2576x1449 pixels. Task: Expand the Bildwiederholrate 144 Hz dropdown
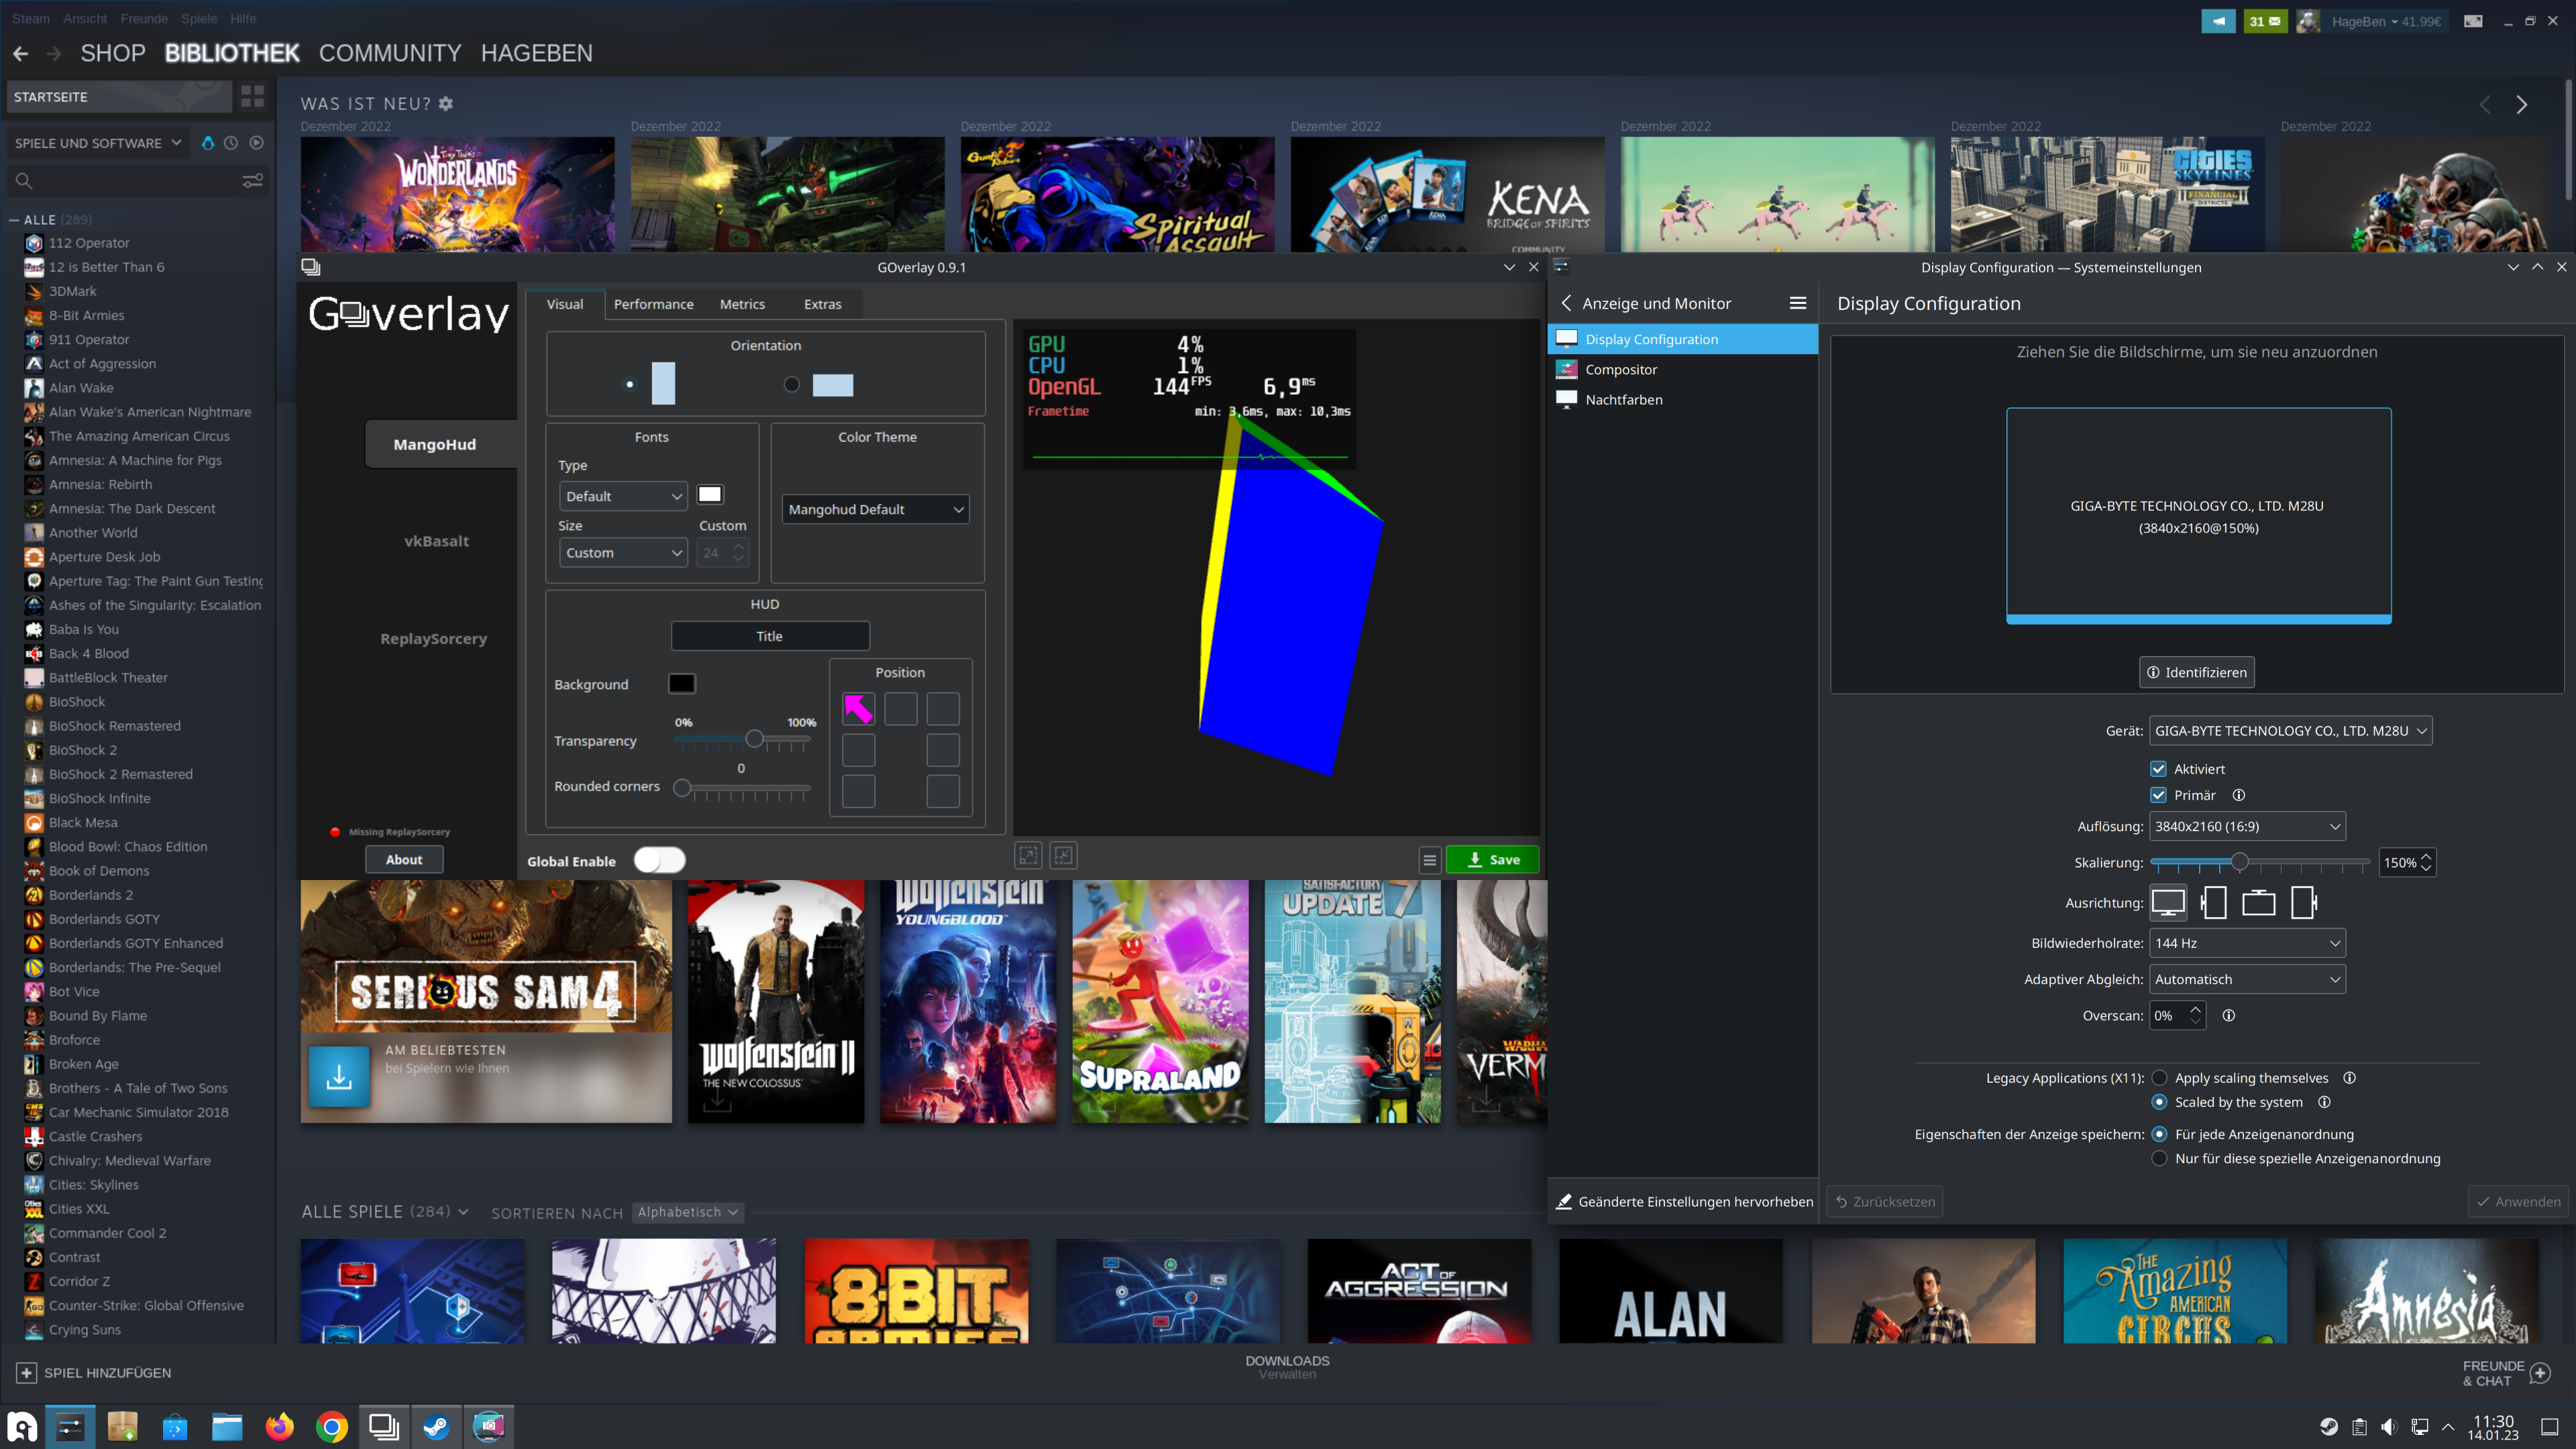[2246, 943]
